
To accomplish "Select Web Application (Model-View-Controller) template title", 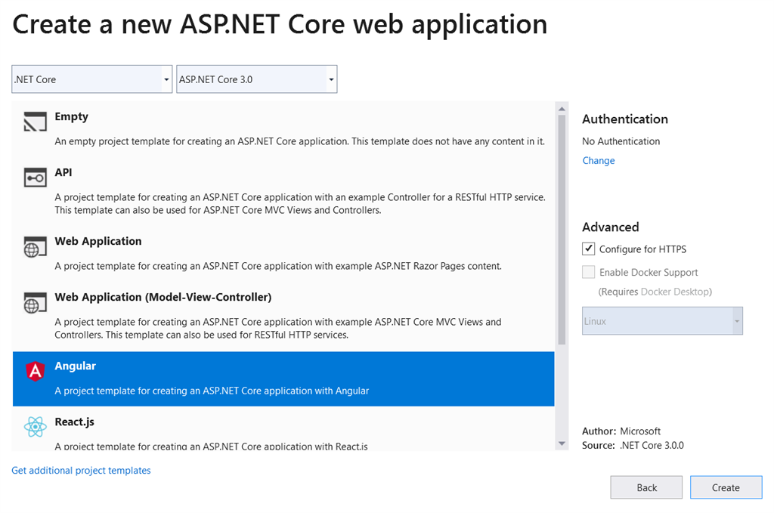I will (163, 297).
